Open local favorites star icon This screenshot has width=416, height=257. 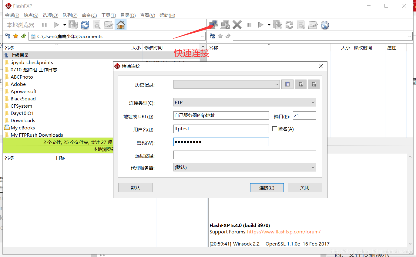(x=16, y=36)
